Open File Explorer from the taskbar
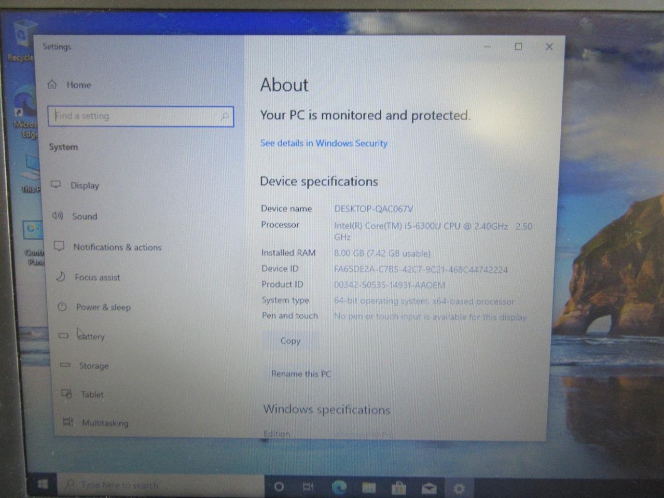This screenshot has height=498, width=664. pos(369,487)
